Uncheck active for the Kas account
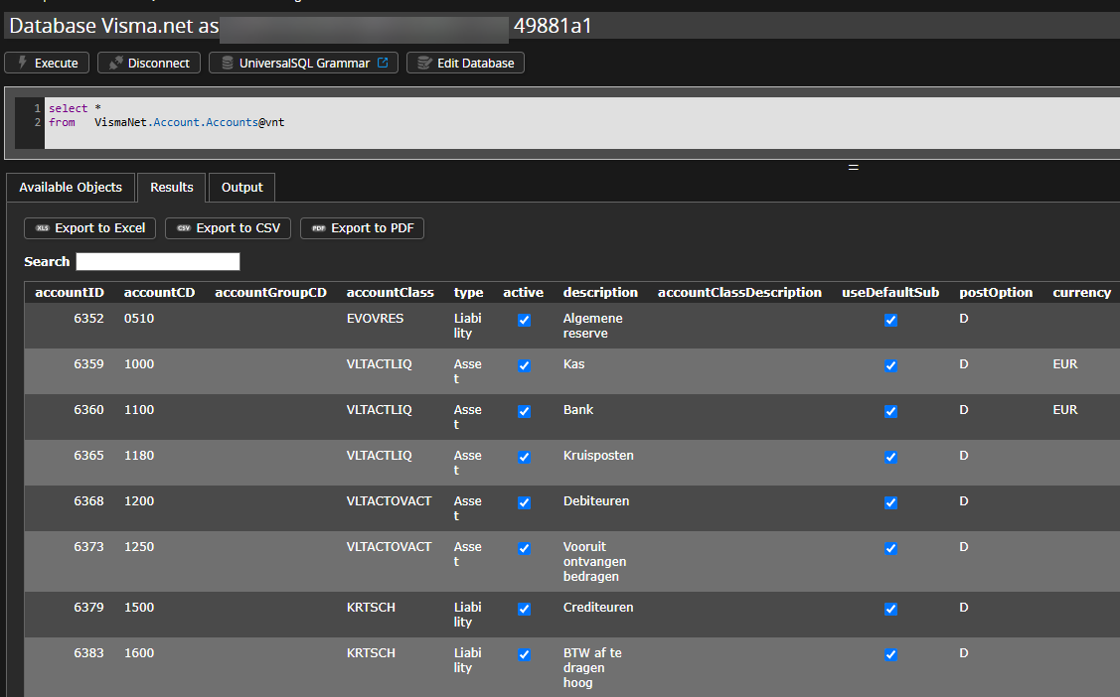 (x=525, y=365)
